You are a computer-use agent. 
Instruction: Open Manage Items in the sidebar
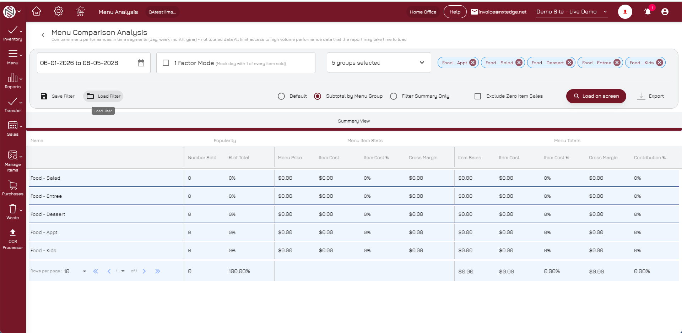coord(13,161)
